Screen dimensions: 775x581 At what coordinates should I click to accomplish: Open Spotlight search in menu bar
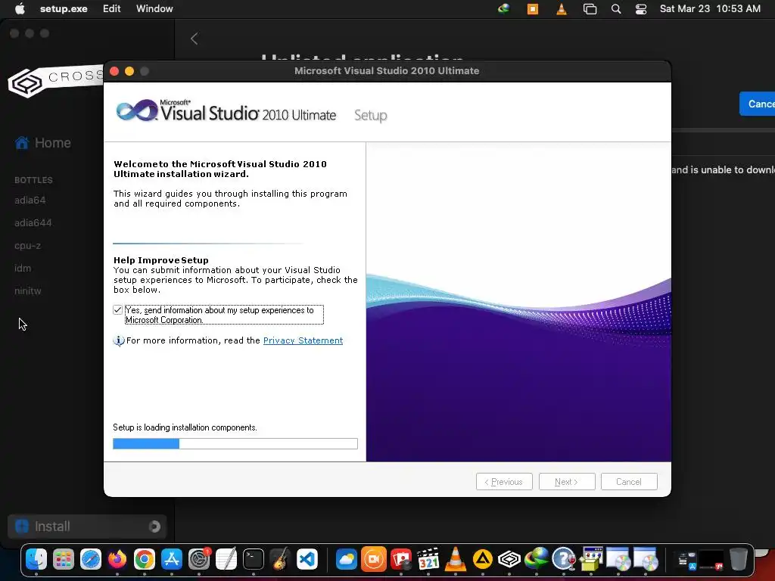(x=616, y=9)
